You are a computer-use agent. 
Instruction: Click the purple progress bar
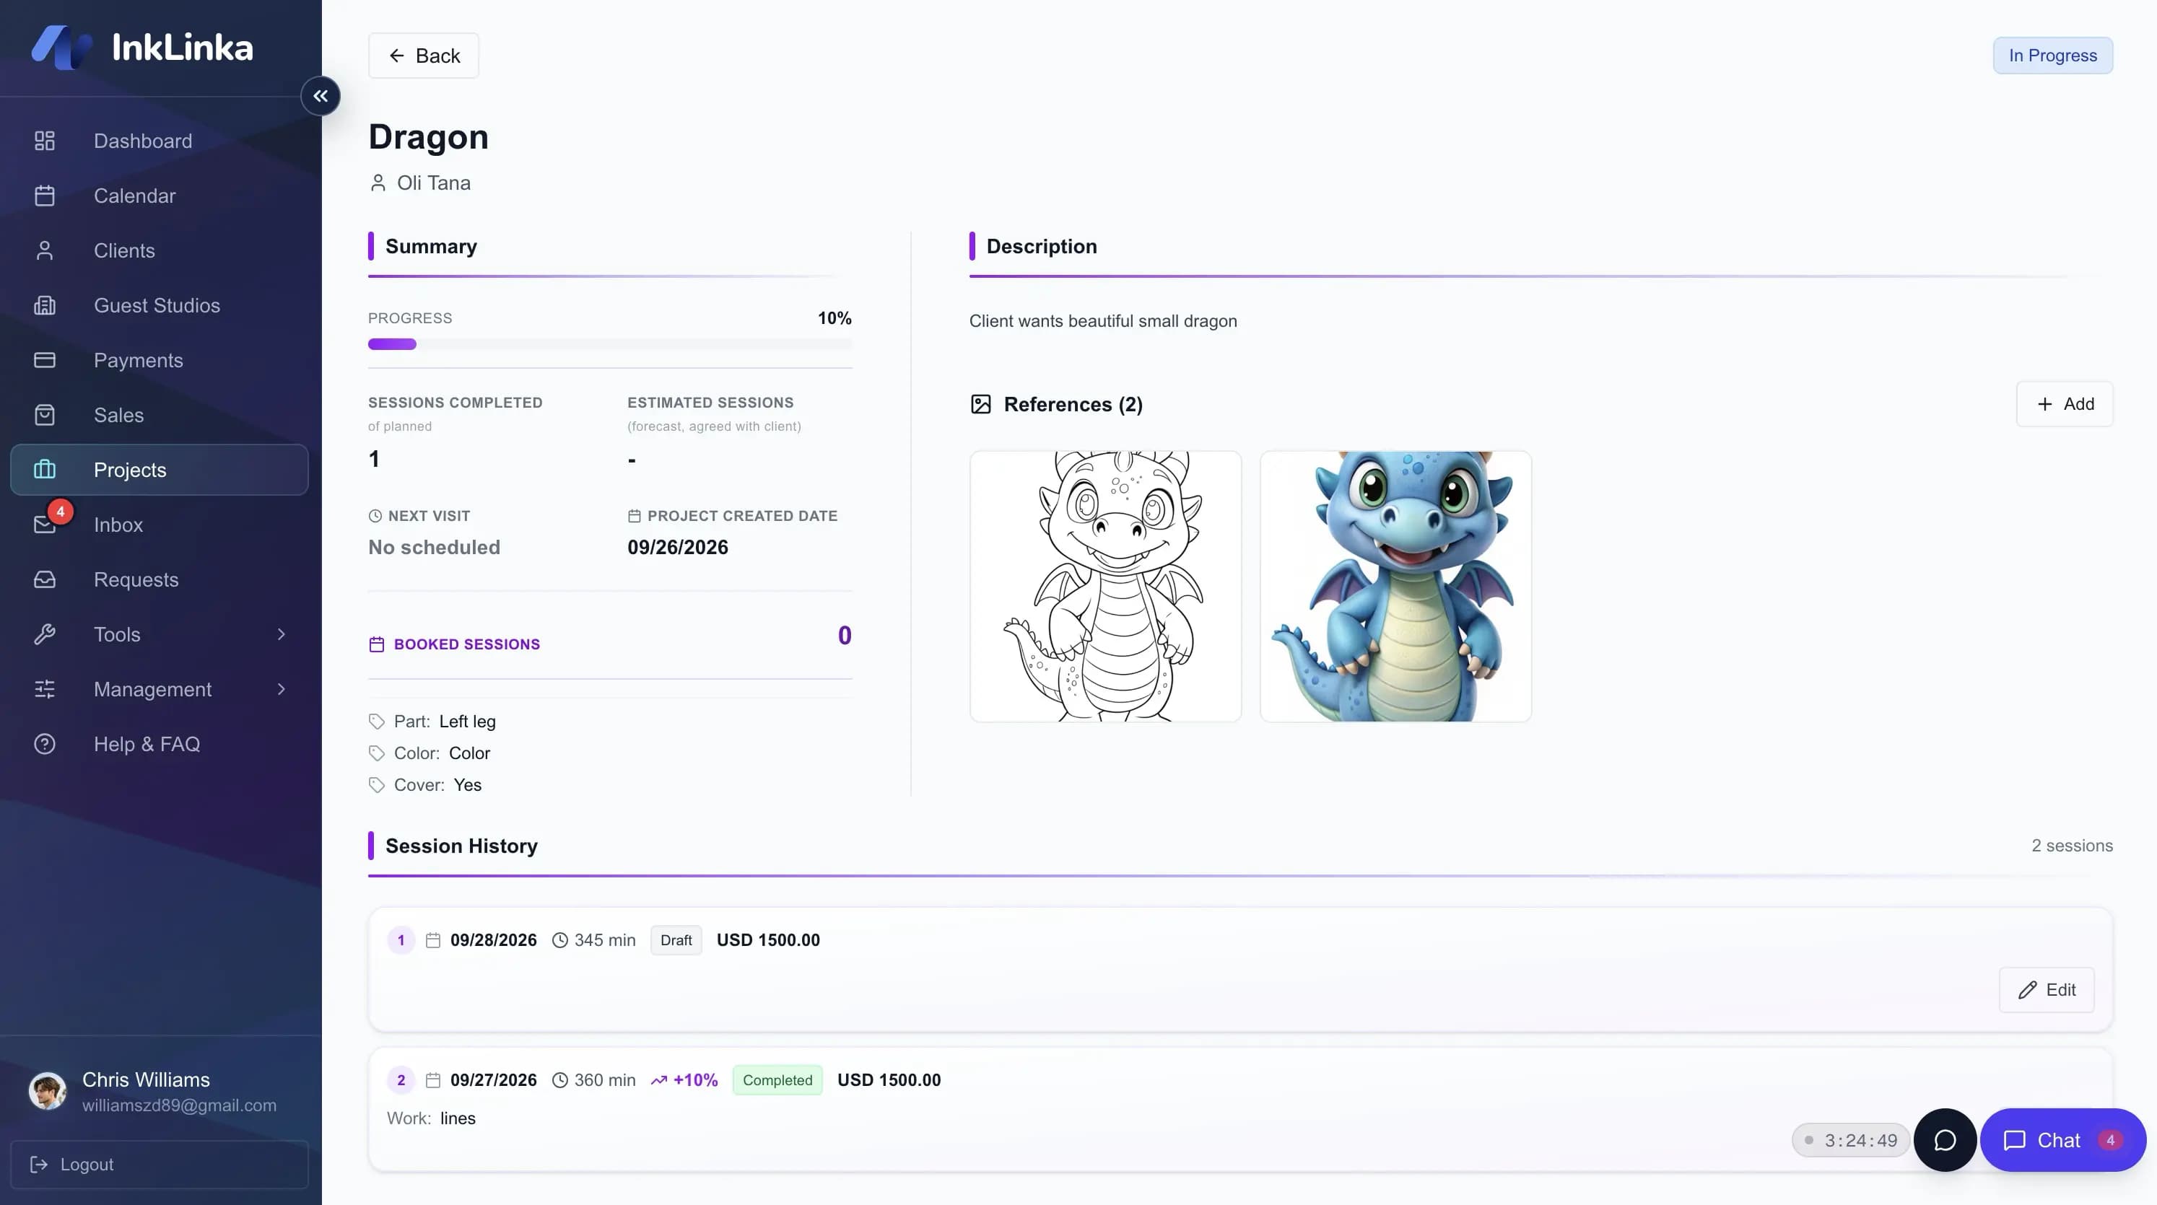pyautogui.click(x=611, y=344)
